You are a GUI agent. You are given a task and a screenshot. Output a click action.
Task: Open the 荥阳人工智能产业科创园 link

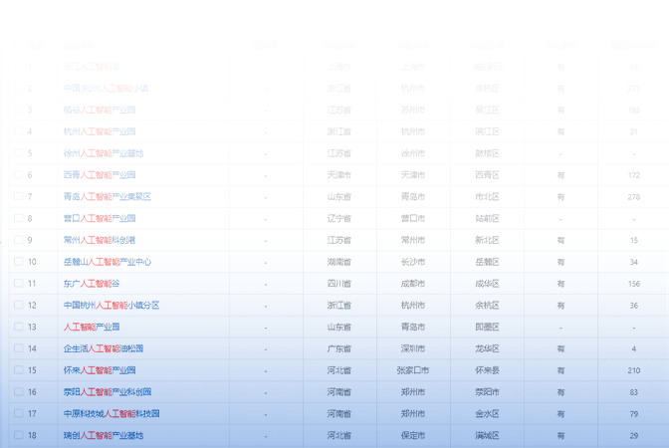point(108,392)
